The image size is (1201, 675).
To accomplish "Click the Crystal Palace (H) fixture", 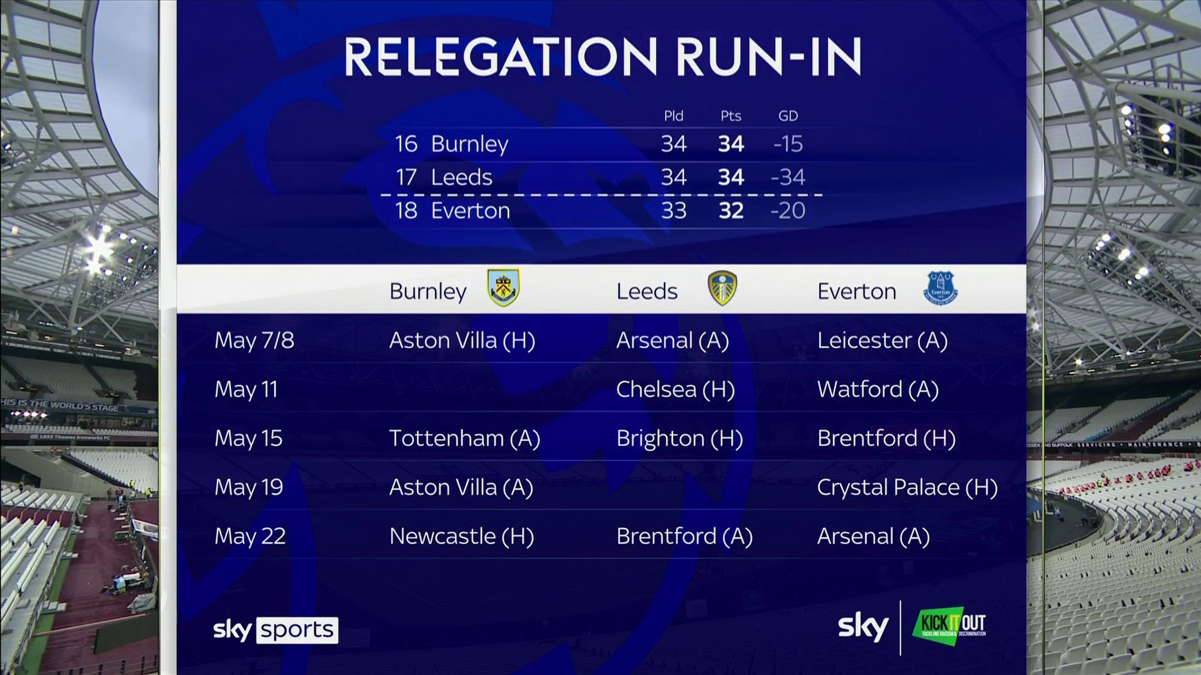I will pos(907,487).
